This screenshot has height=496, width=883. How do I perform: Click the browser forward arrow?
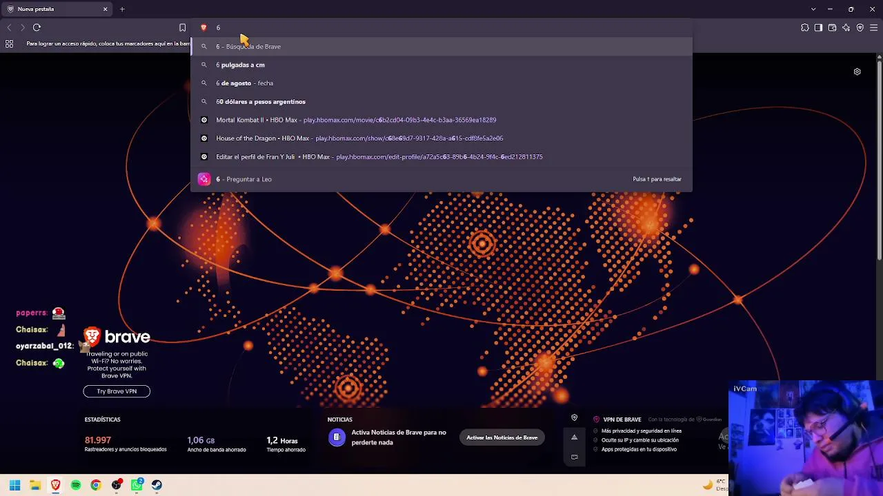[x=23, y=28]
